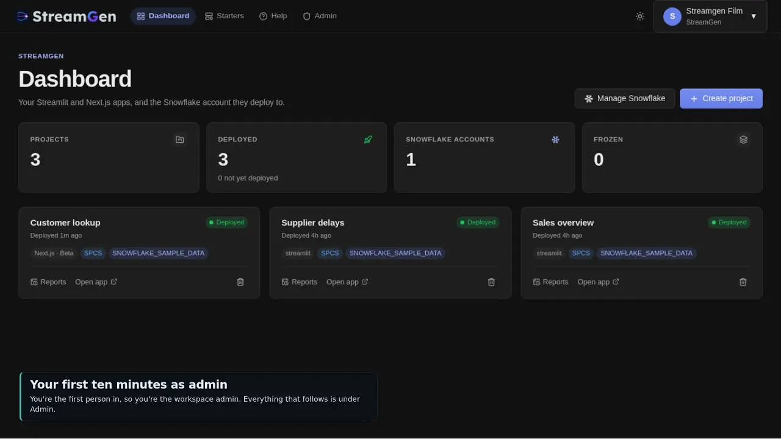Click streamlit tag on Supplier delays
781x439 pixels.
[298, 253]
